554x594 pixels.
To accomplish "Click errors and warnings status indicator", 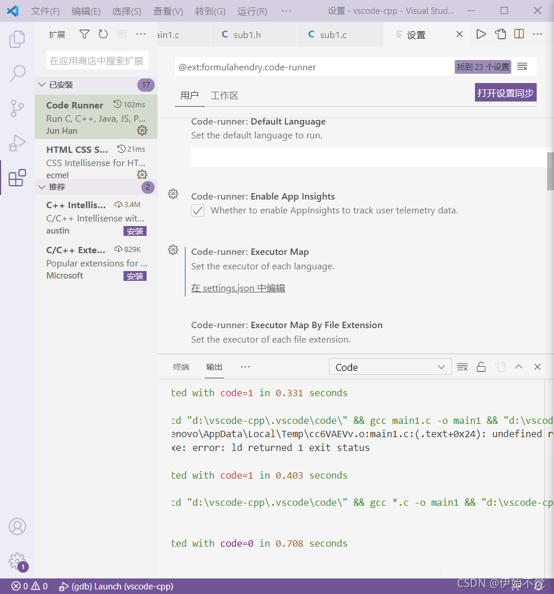I will tap(29, 586).
